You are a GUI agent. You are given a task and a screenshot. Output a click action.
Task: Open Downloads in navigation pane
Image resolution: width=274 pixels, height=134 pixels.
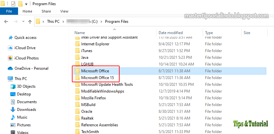click(x=26, y=110)
